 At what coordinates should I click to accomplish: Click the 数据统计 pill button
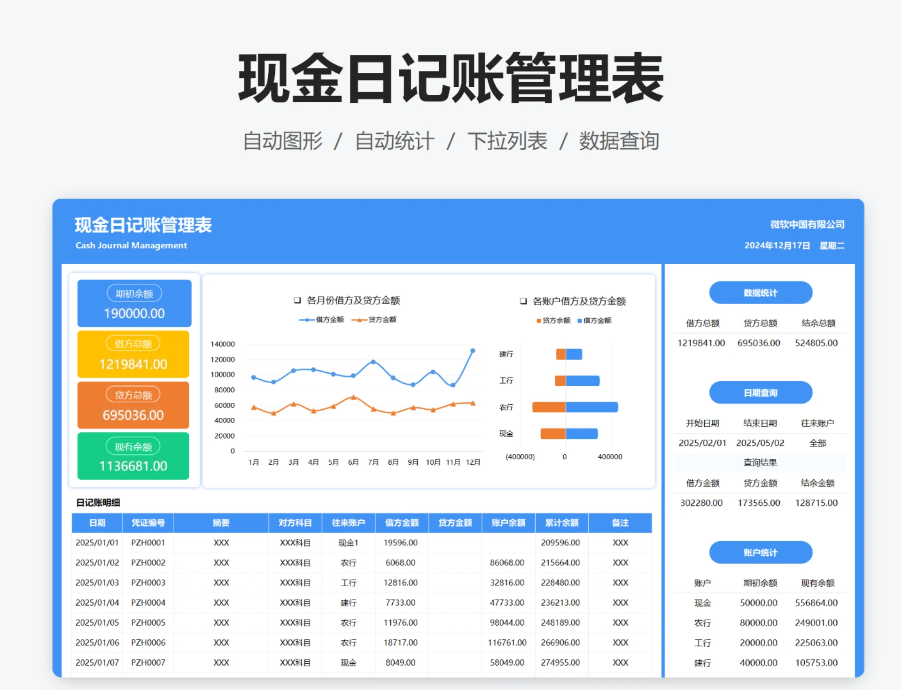coord(760,292)
